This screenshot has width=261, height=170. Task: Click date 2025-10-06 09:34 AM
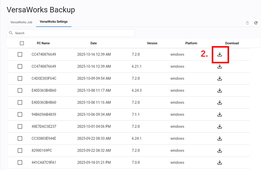[94, 114]
